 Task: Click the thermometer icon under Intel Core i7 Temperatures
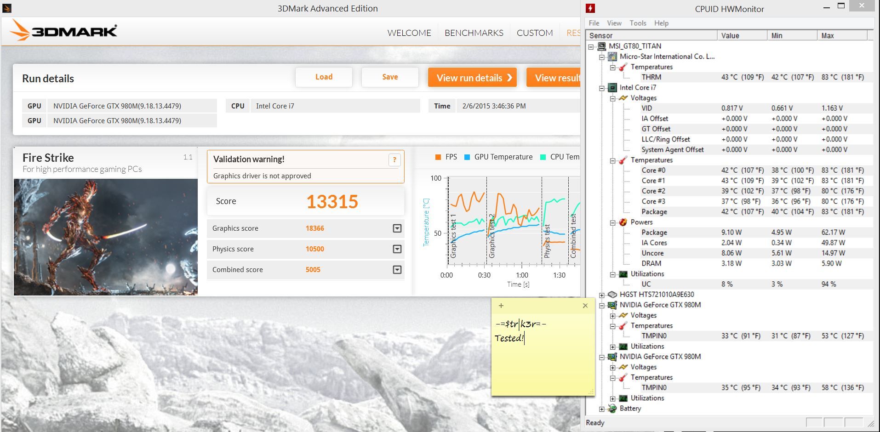click(x=623, y=160)
